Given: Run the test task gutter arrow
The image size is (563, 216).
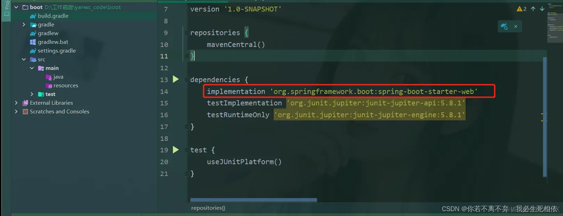Looking at the screenshot, I should coord(176,150).
